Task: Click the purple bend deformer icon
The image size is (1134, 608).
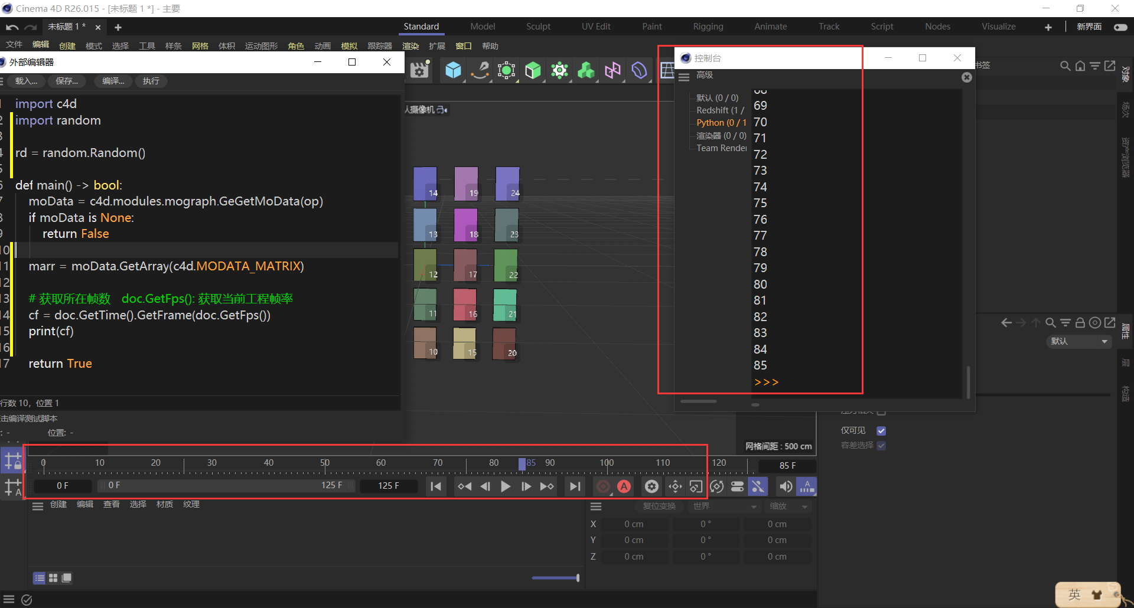Action: click(x=639, y=70)
